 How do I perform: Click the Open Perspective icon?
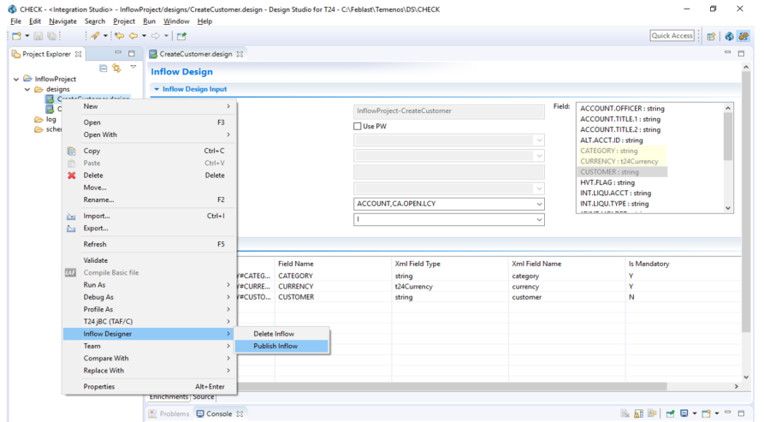712,36
